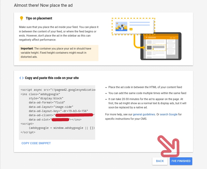Follow the search Google link
The height and width of the screenshot is (169, 207).
point(169,114)
